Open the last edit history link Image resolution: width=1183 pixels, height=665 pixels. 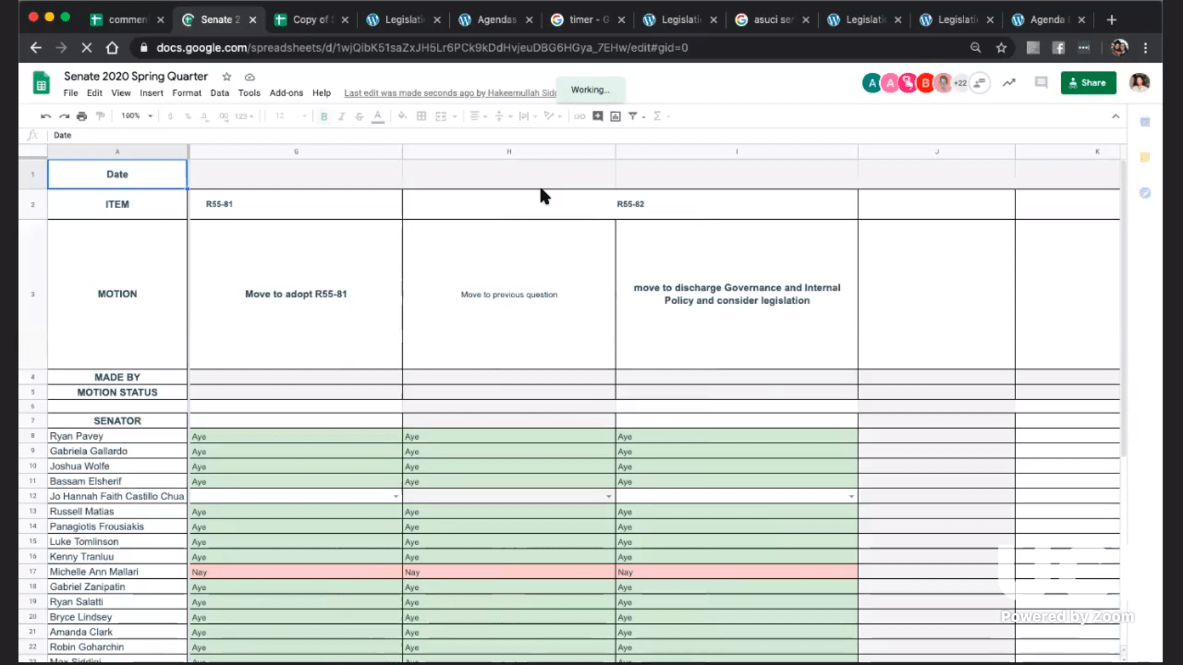(450, 93)
